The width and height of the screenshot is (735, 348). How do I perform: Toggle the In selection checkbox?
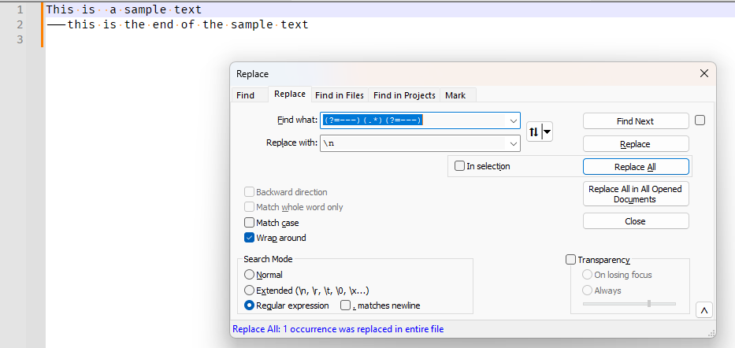459,166
